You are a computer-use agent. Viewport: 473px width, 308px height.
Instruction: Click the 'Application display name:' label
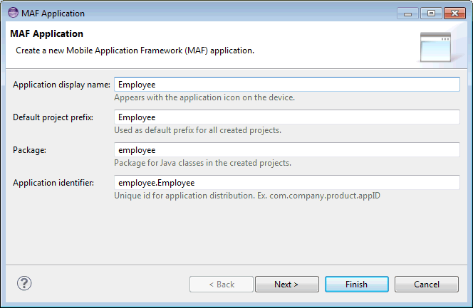61,85
